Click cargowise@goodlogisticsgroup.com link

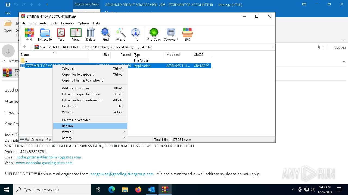point(122,174)
